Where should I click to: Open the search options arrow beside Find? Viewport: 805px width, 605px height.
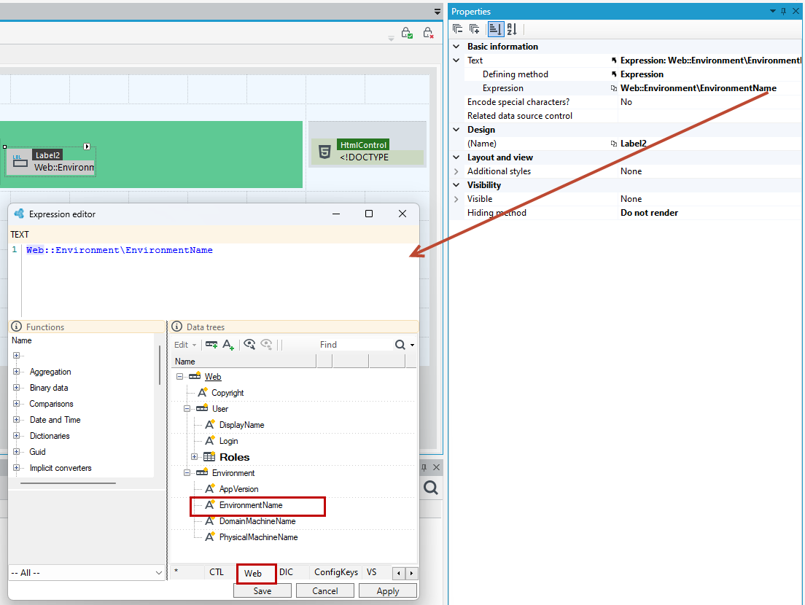click(x=412, y=346)
